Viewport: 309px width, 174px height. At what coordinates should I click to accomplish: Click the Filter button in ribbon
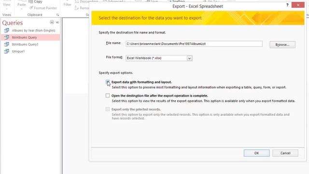coord(67,5)
